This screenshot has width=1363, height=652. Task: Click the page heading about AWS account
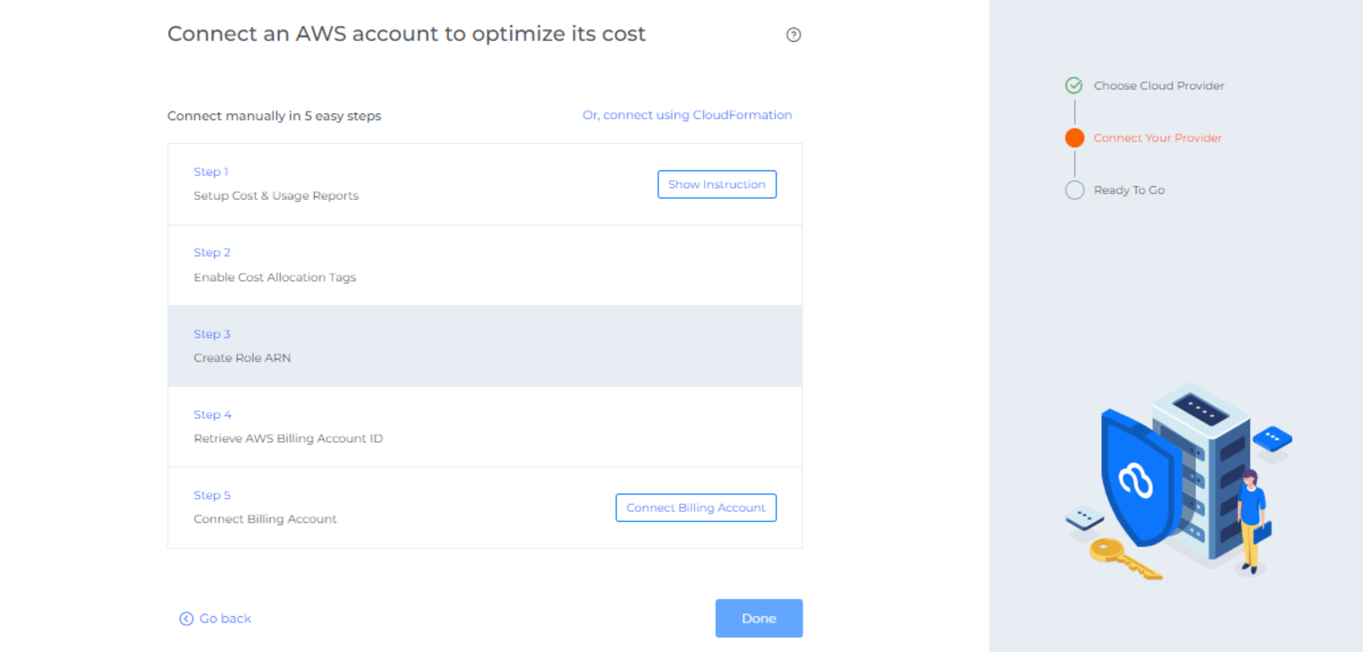(x=406, y=34)
